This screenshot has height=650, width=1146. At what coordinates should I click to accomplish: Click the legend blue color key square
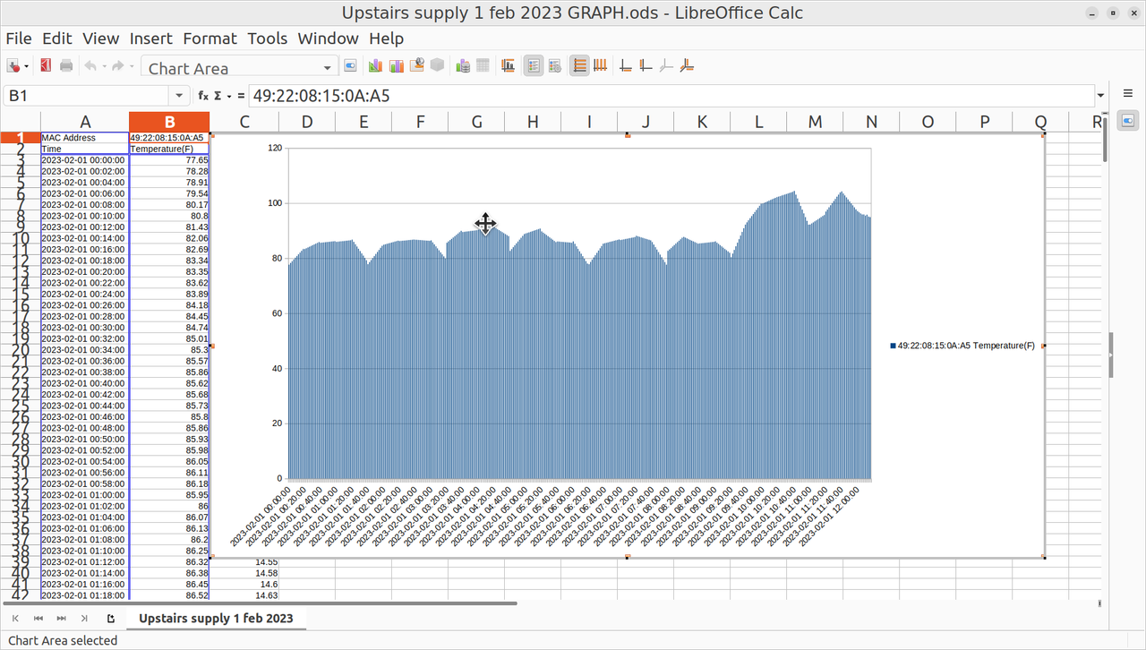[x=893, y=346]
